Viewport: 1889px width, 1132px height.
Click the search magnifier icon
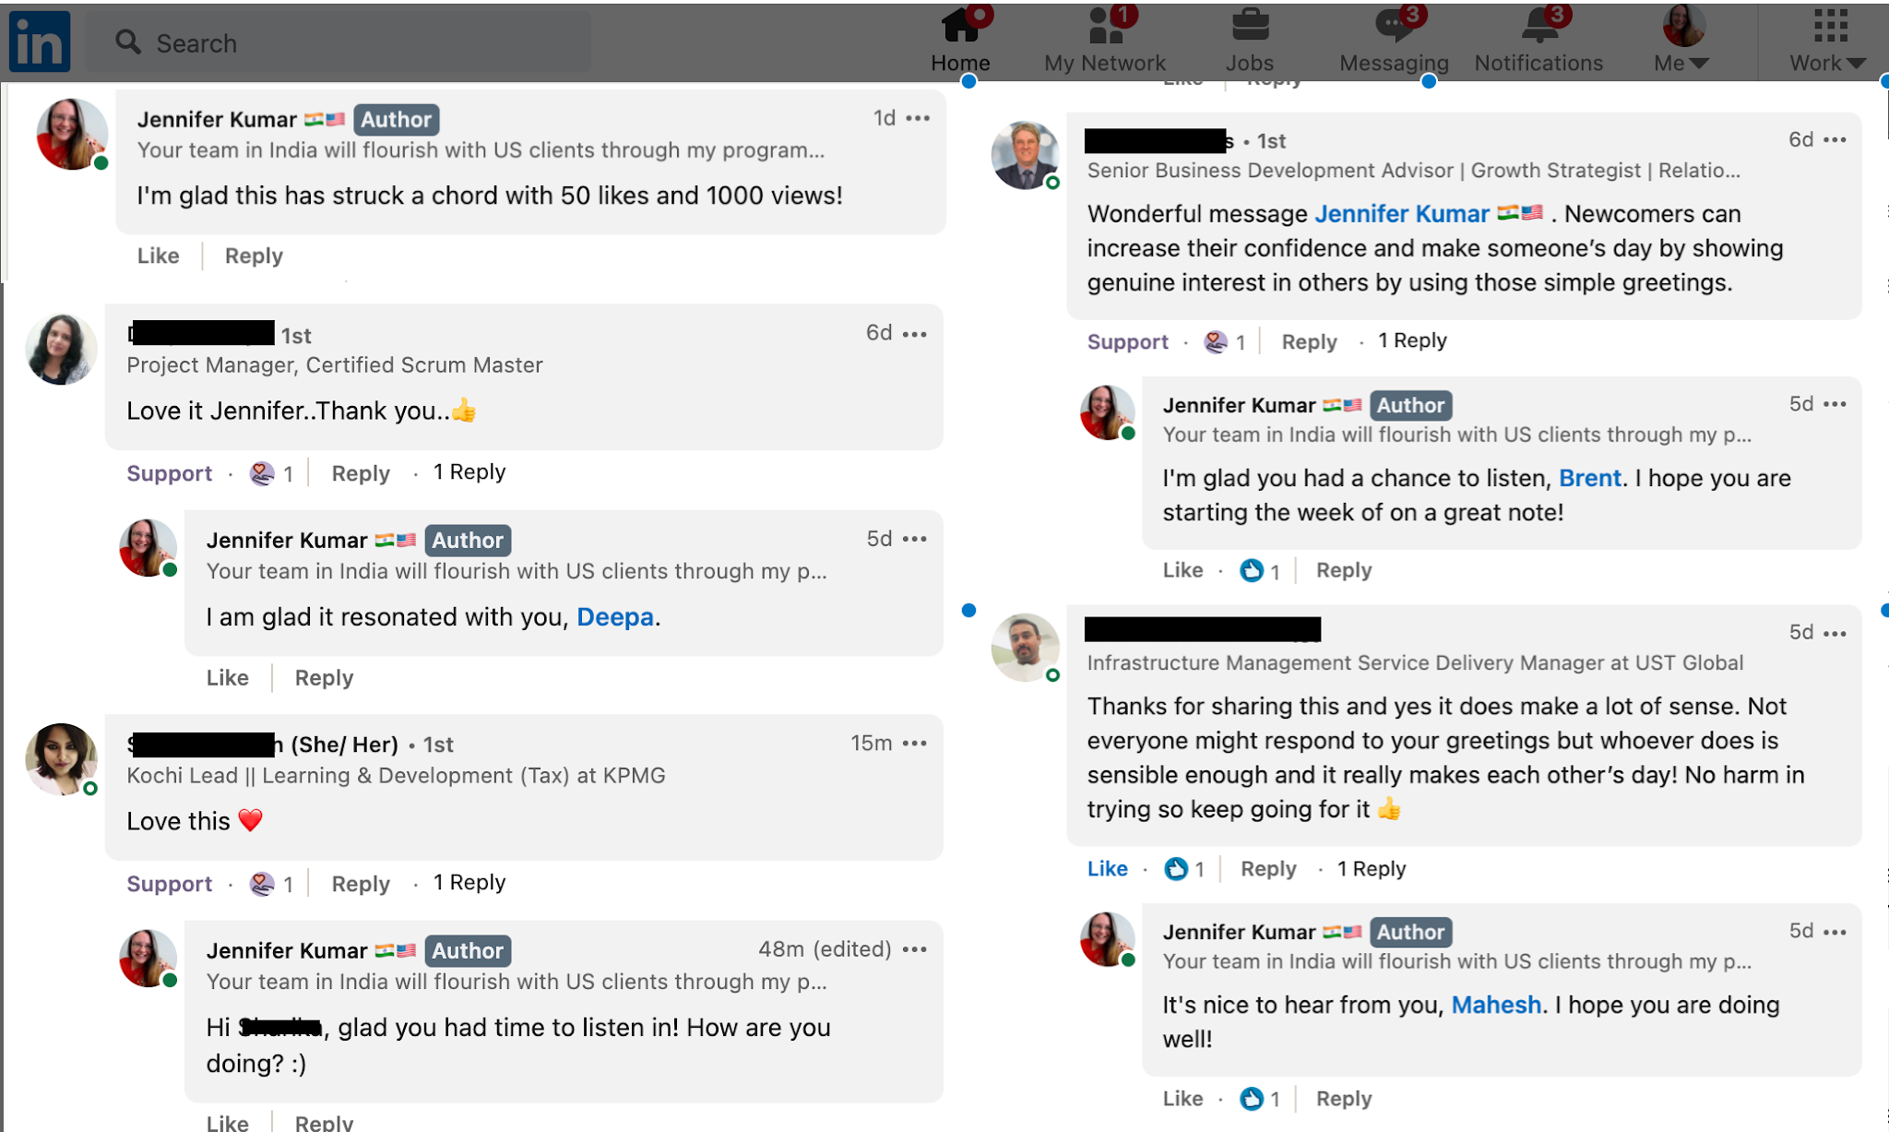[x=127, y=42]
